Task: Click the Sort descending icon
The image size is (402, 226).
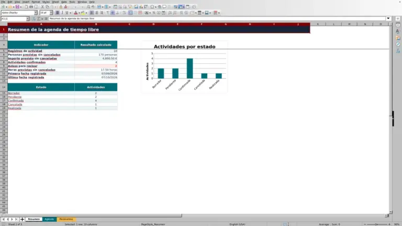Action: [x=125, y=7]
